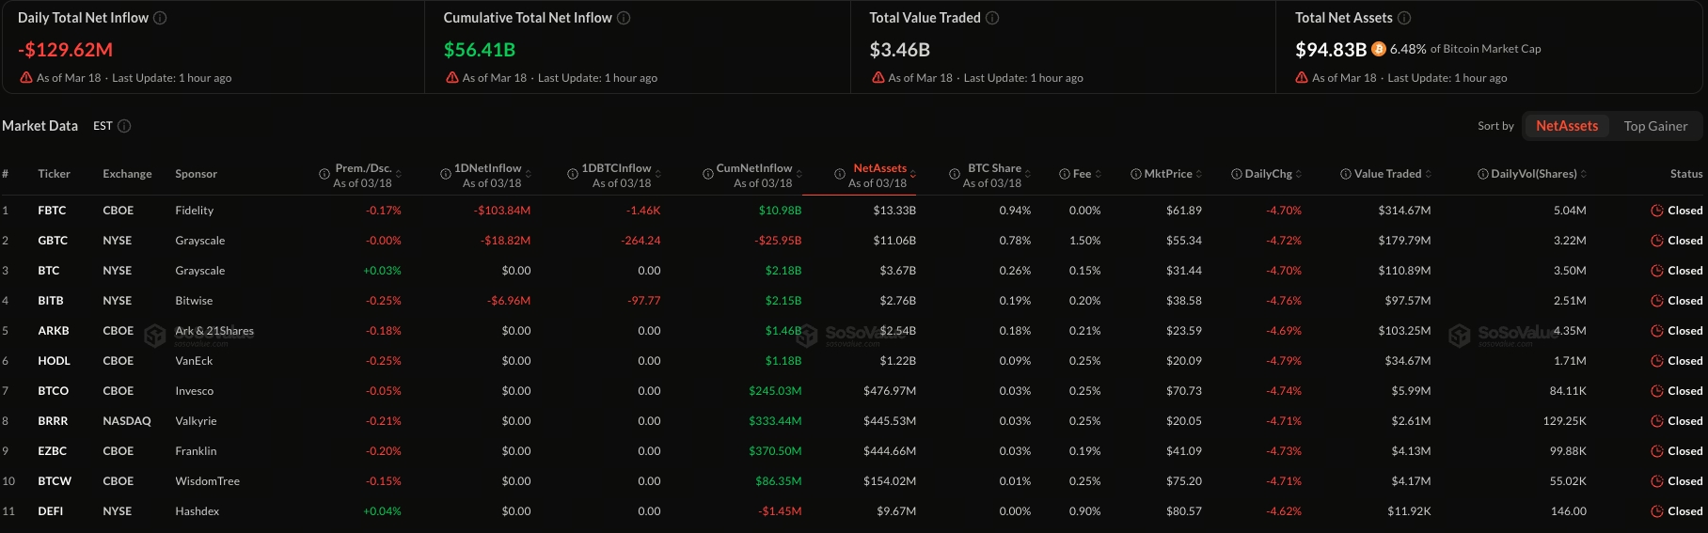
Task: Open the DEFI ticker
Action: pos(51,511)
